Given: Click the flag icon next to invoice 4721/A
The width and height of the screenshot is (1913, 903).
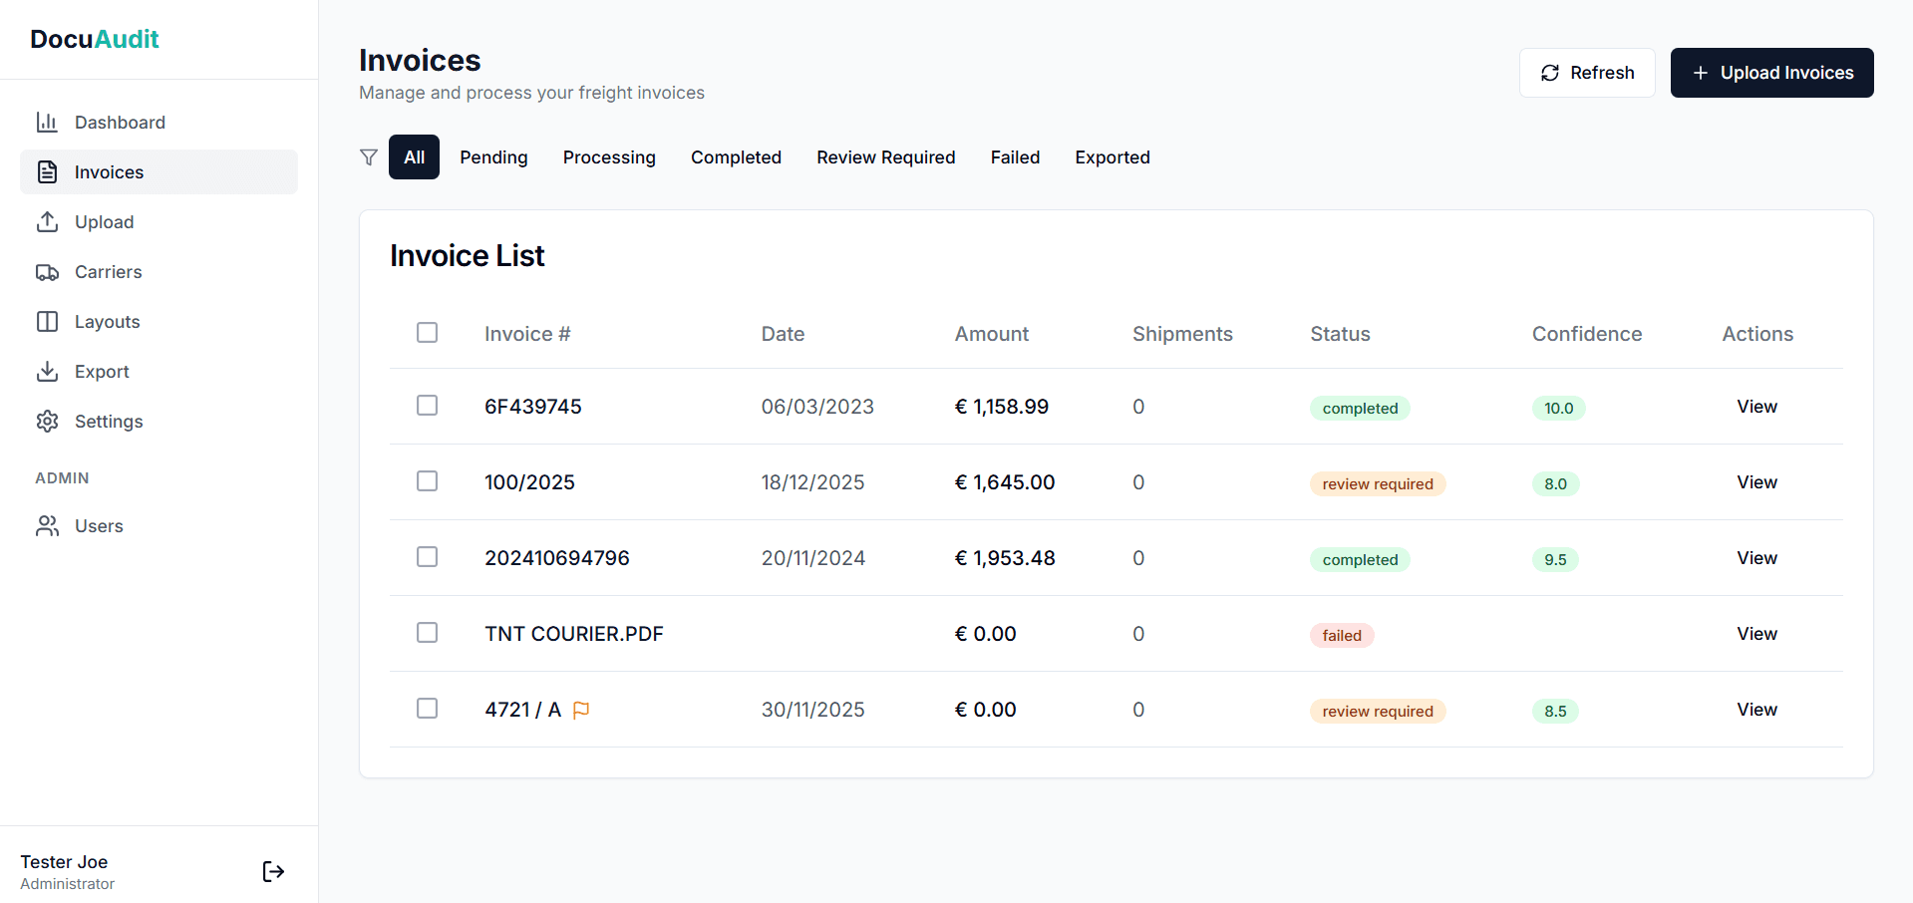Looking at the screenshot, I should [x=581, y=710].
